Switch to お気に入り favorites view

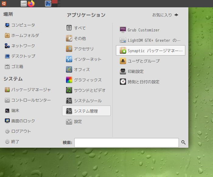pyautogui.click(x=165, y=15)
